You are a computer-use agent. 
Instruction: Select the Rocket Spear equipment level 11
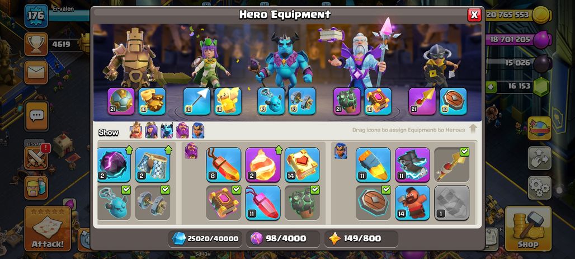click(373, 164)
